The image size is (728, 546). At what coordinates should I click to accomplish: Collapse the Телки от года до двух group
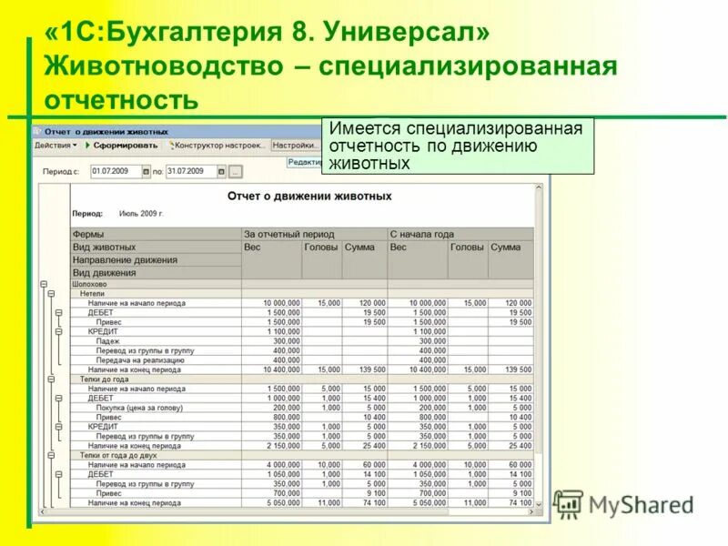click(52, 453)
